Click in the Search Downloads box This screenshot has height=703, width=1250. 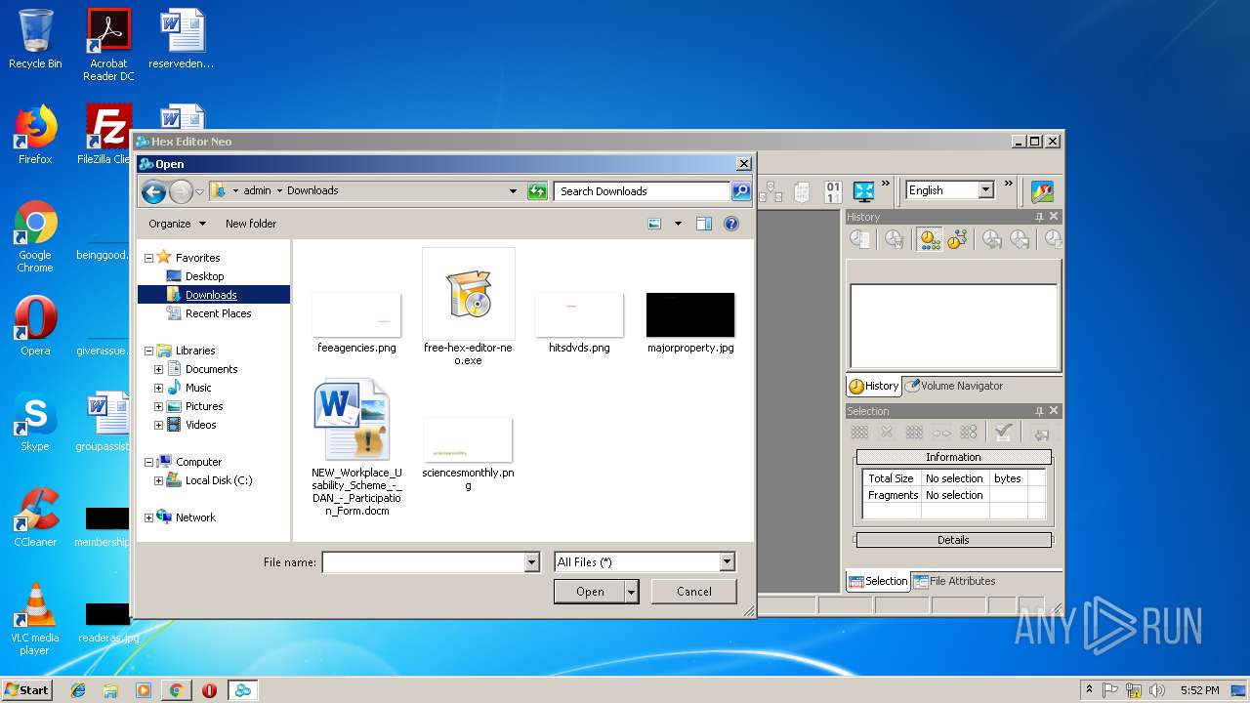642,191
